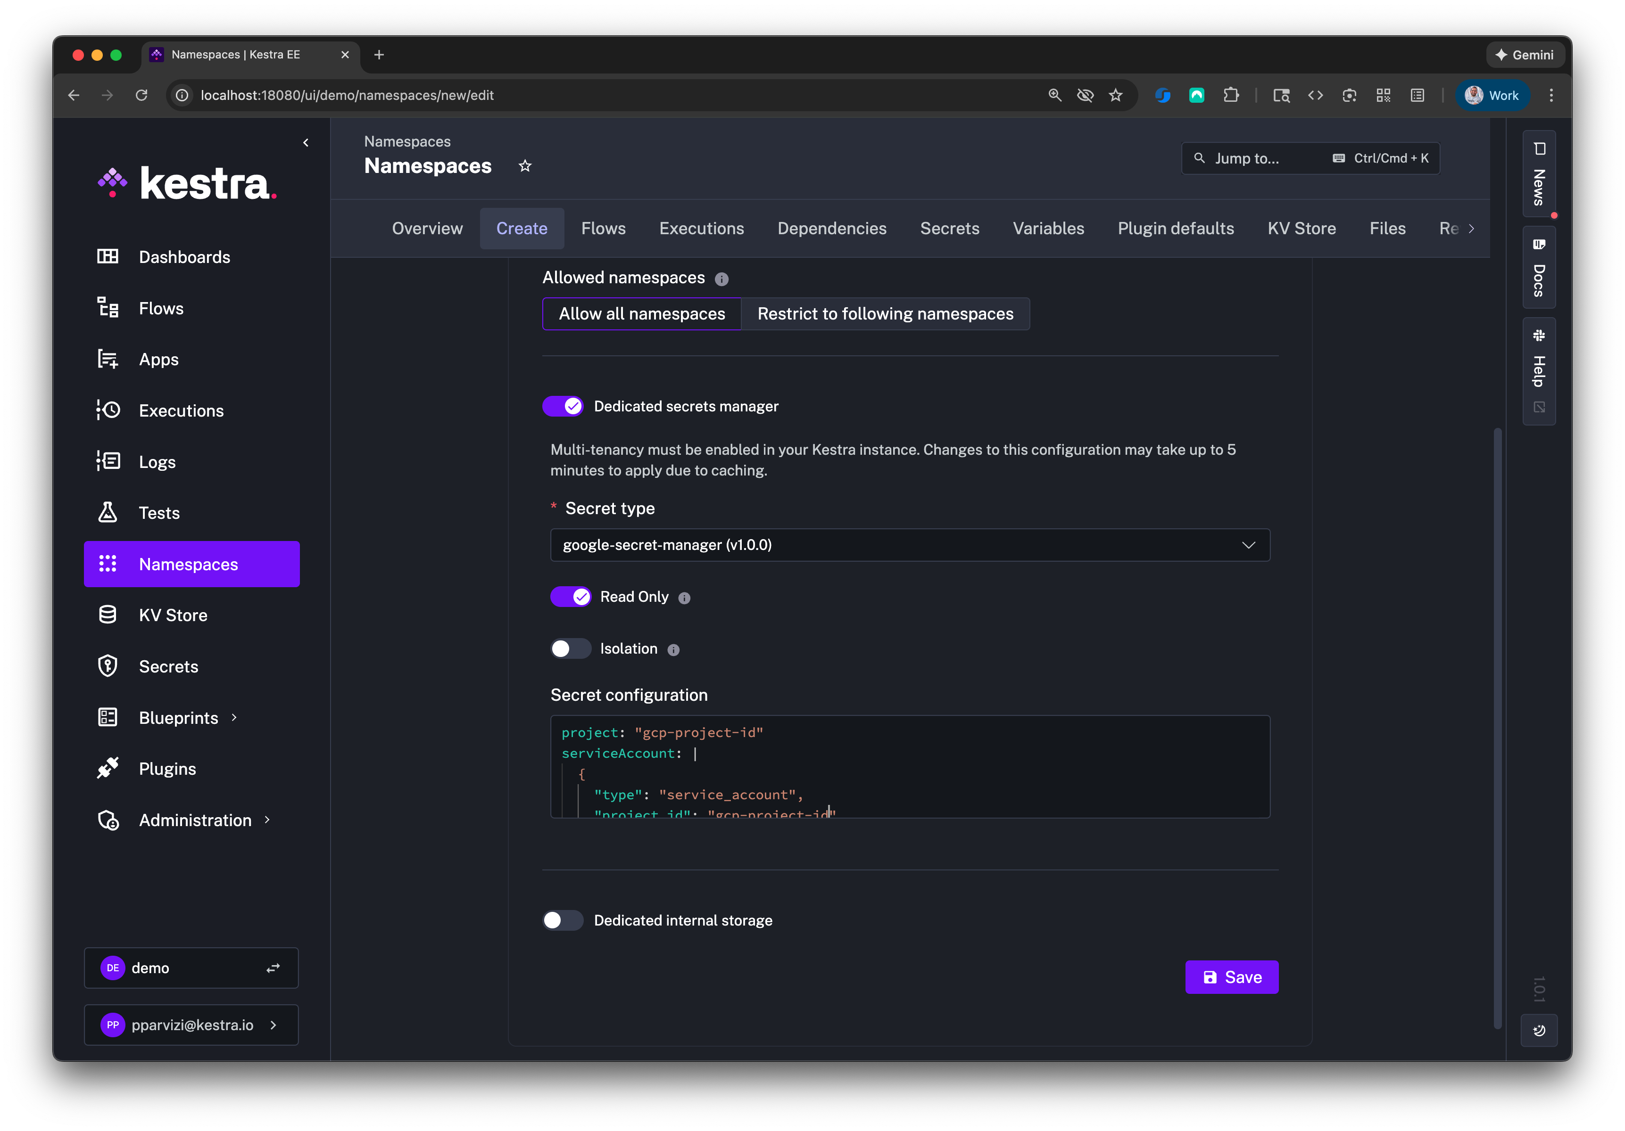Expand Blueprints submenu arrow
The height and width of the screenshot is (1131, 1625).
(x=233, y=717)
